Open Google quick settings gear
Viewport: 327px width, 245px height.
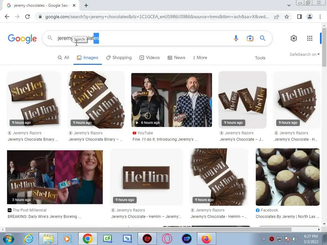coord(294,38)
